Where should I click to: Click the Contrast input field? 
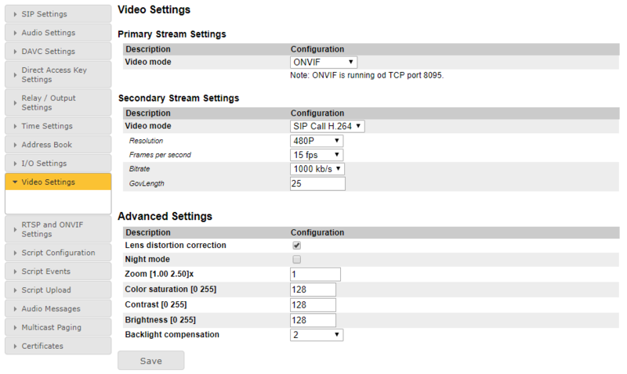[313, 304]
